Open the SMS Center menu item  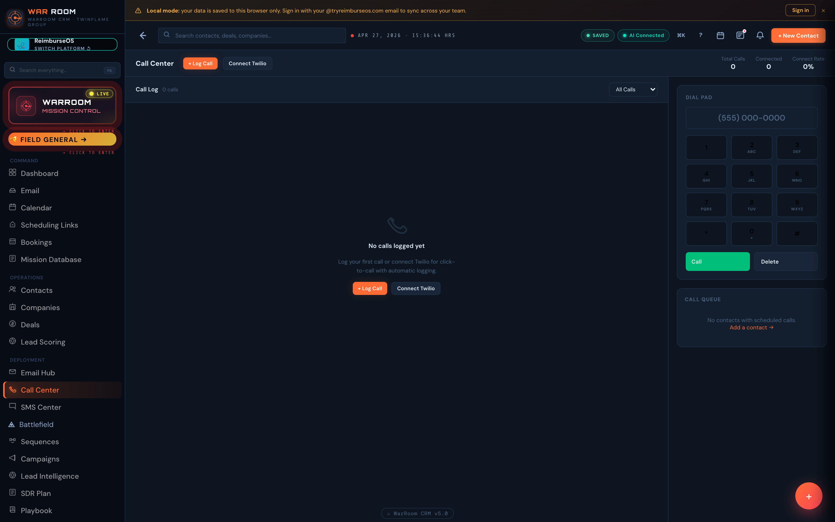tap(40, 407)
